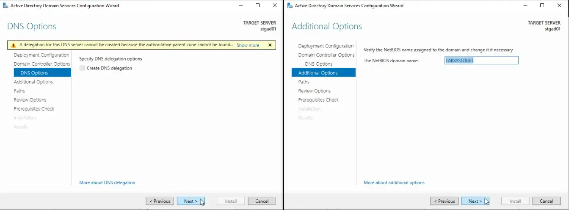Click the warning icon in DNS Options banner
Image resolution: width=569 pixels, height=210 pixels.
coord(14,45)
